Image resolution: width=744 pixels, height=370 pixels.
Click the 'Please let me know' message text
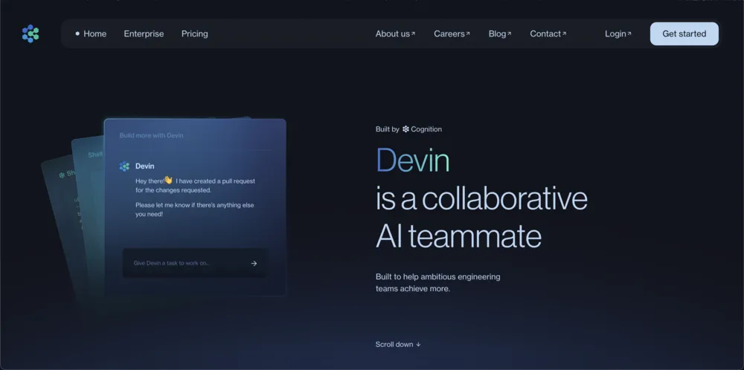click(194, 210)
